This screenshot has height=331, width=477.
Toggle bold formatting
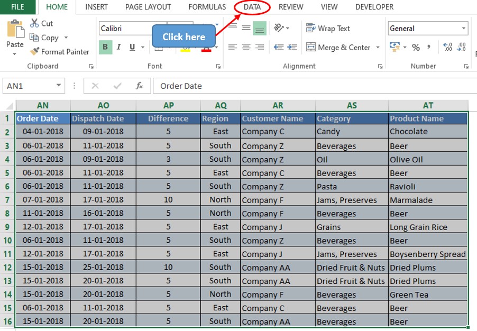coord(105,47)
